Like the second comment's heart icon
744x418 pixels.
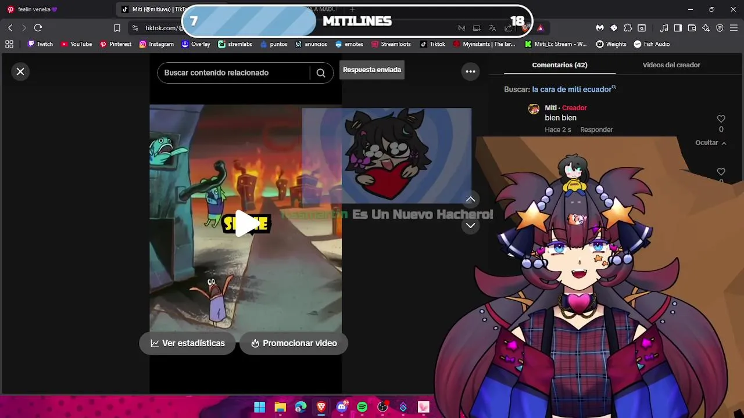coord(721,172)
